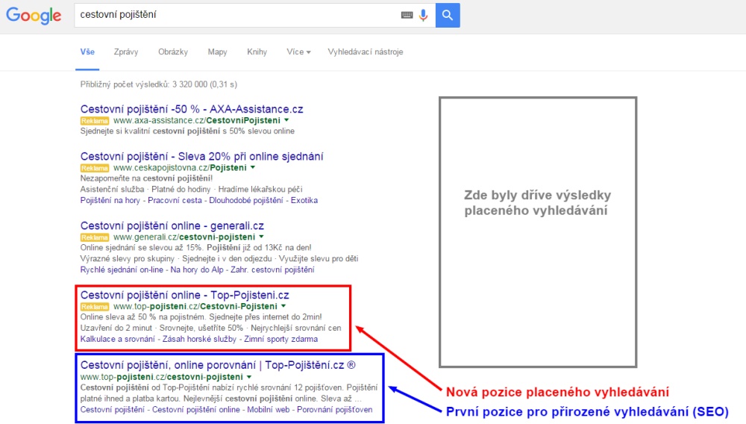The image size is (746, 424).
Task: Expand arrow beside axa-assistance.cz URL
Action: [x=286, y=120]
